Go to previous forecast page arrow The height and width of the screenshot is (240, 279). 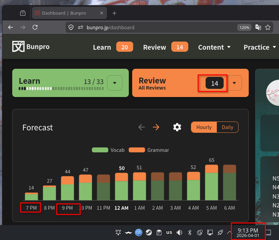pyautogui.click(x=142, y=127)
